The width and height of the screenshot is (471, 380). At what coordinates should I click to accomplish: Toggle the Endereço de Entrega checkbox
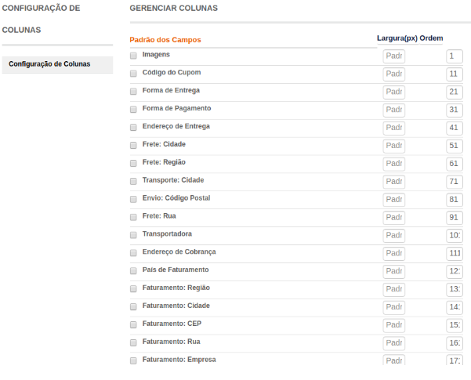(x=133, y=128)
